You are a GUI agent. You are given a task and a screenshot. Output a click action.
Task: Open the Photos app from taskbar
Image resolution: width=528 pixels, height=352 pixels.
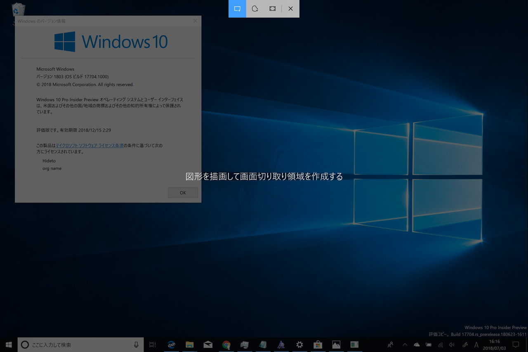(x=336, y=345)
